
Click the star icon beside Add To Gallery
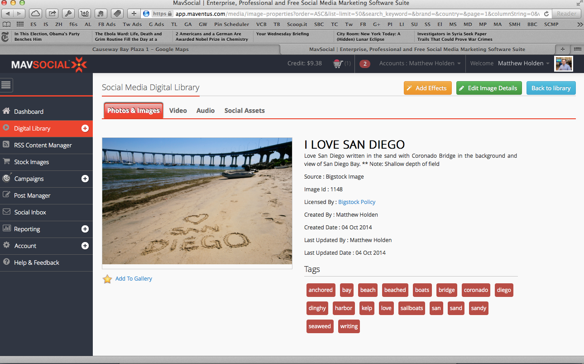point(107,279)
